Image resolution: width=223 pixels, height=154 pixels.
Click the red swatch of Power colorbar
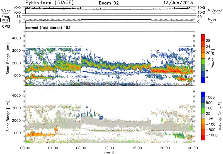tap(203, 37)
